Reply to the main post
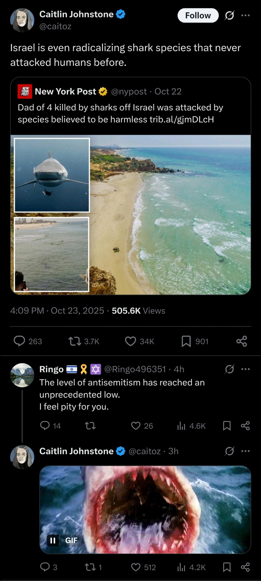 click(x=19, y=341)
